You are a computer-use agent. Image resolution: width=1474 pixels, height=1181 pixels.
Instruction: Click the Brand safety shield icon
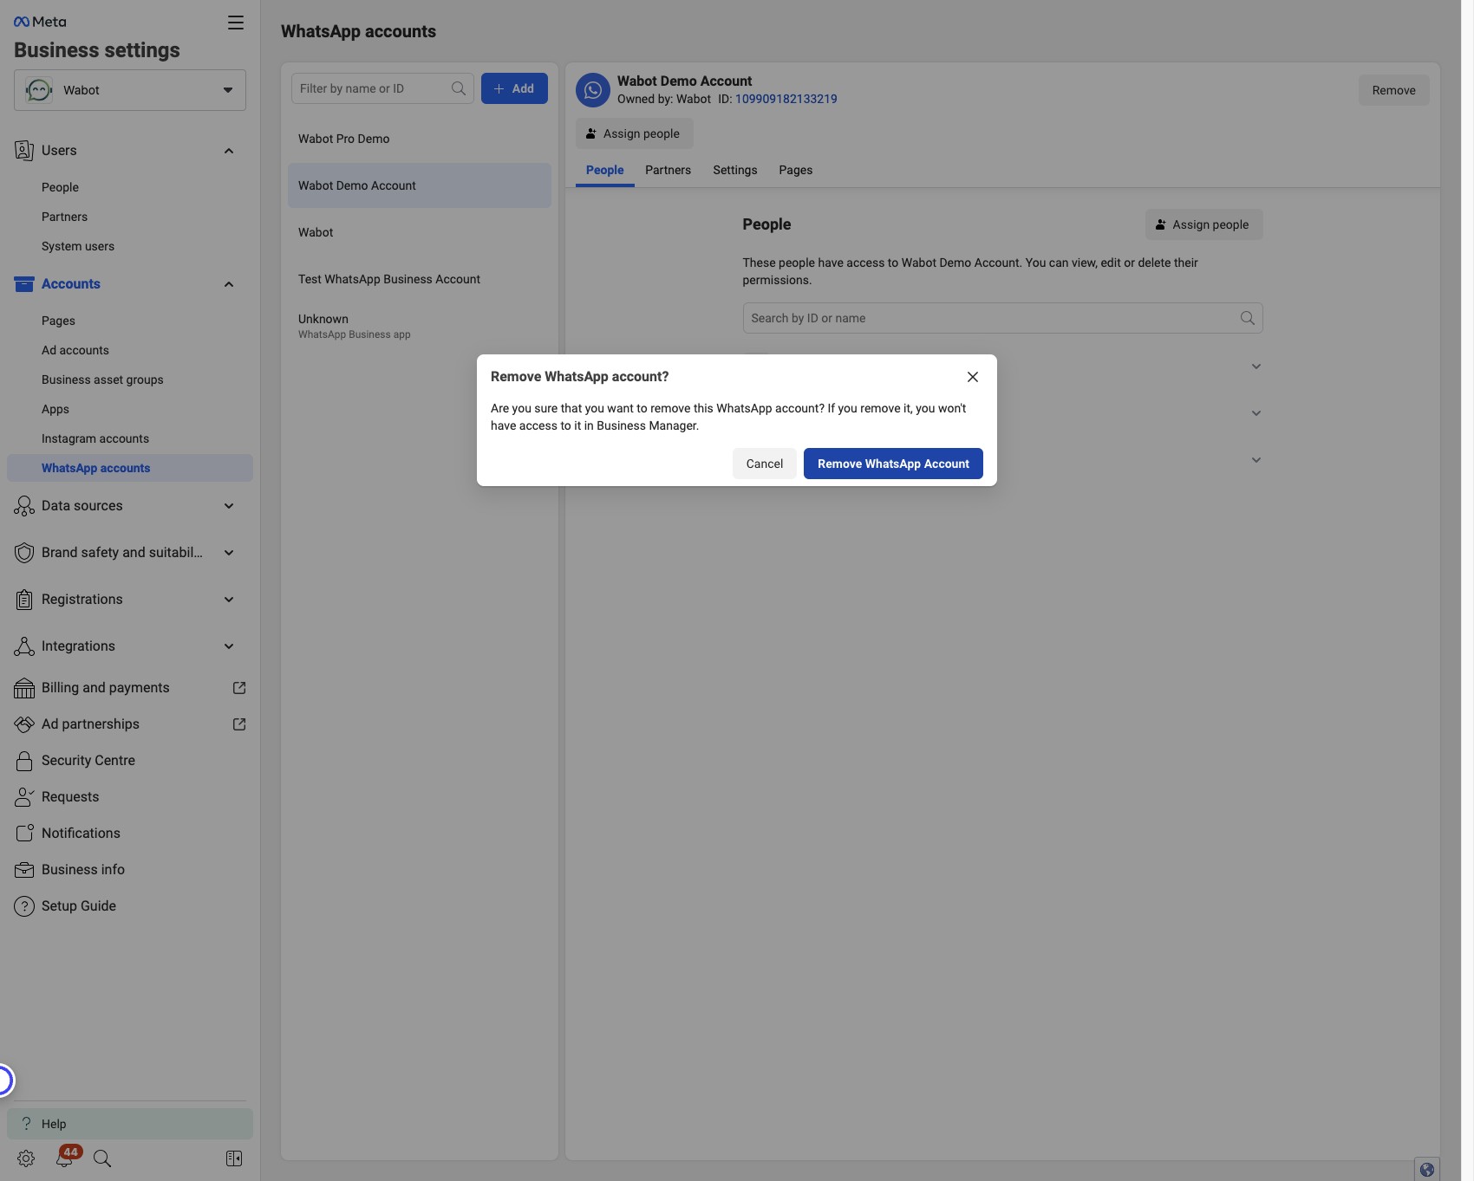pos(24,553)
